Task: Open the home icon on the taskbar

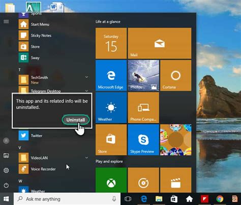Action: pyautogui.click(x=189, y=199)
